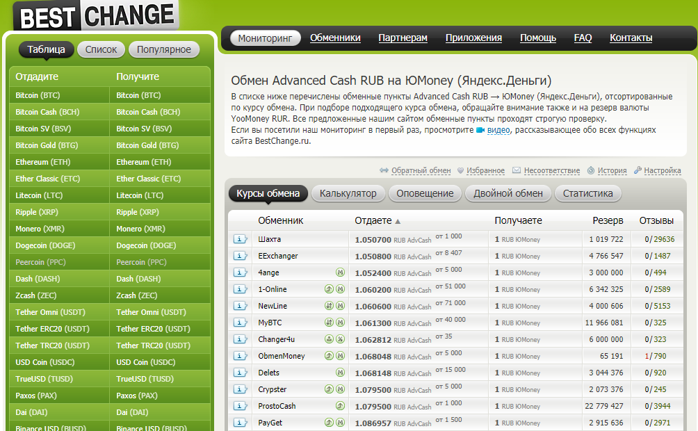Open info icon for ProstoCash row

pyautogui.click(x=240, y=406)
